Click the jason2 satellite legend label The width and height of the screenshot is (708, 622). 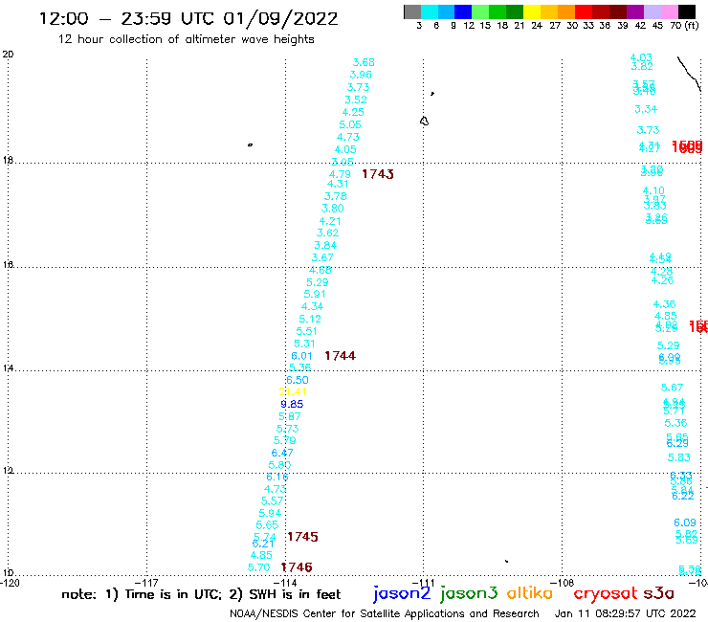tap(402, 593)
